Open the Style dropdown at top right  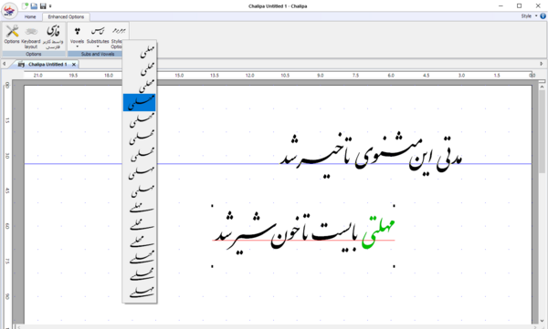[x=529, y=16]
